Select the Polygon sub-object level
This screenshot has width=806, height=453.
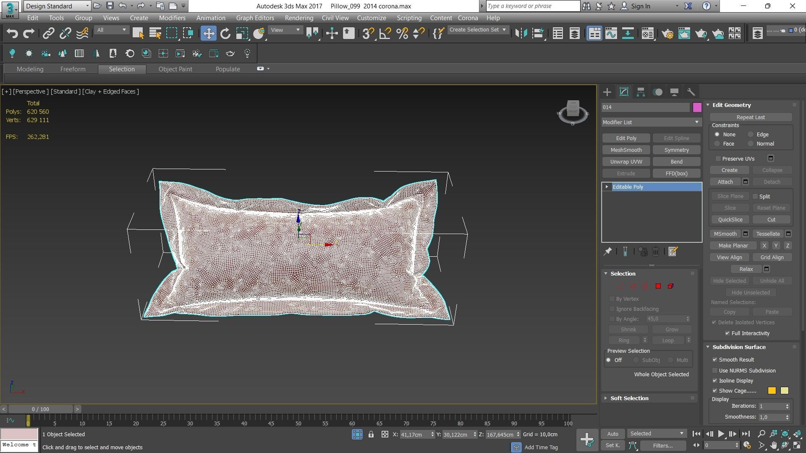click(x=658, y=286)
